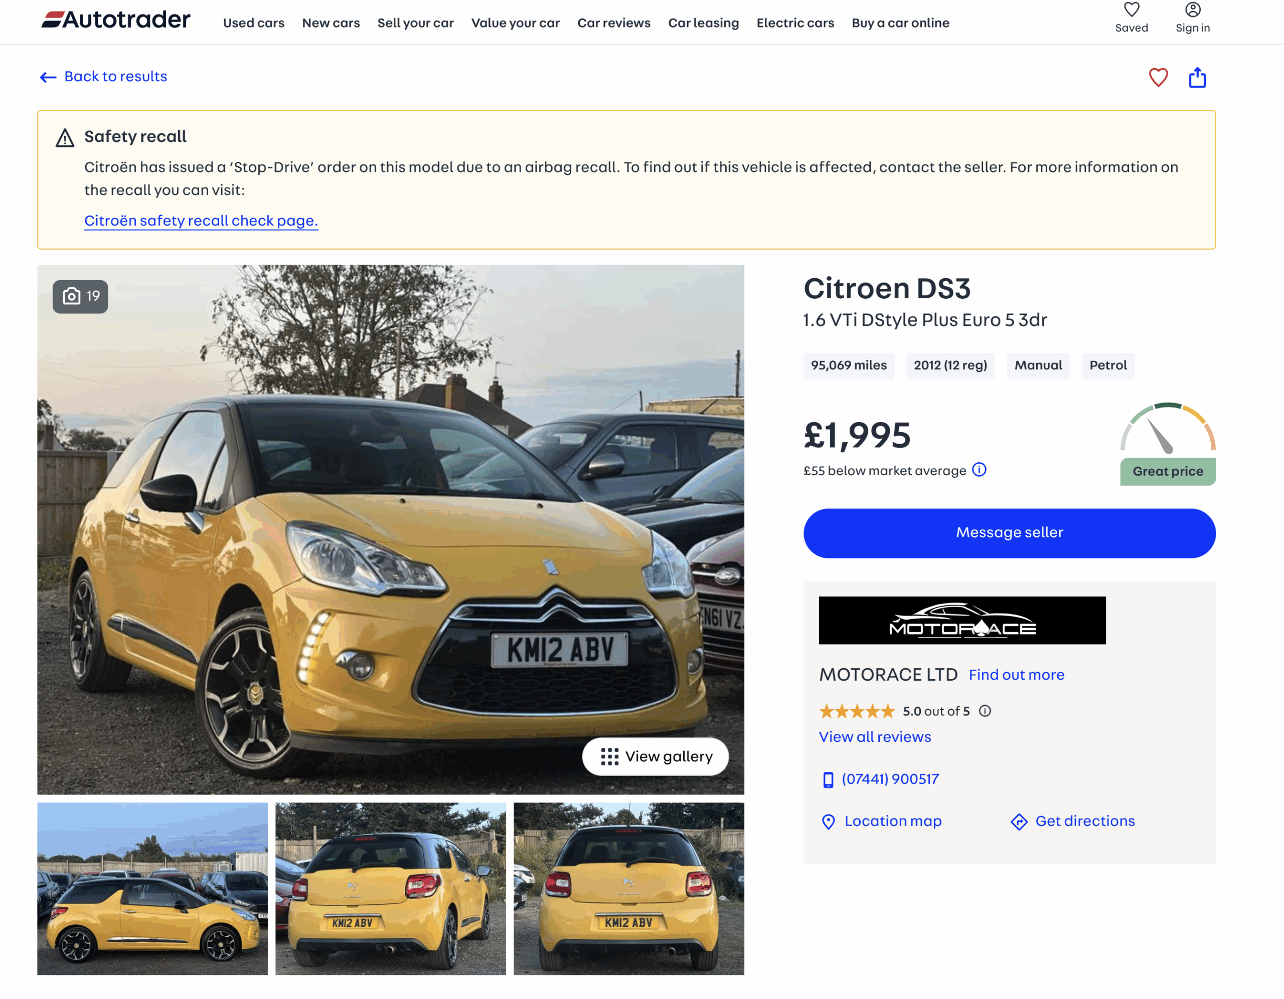Open the side-view car thumbnail

(152, 889)
